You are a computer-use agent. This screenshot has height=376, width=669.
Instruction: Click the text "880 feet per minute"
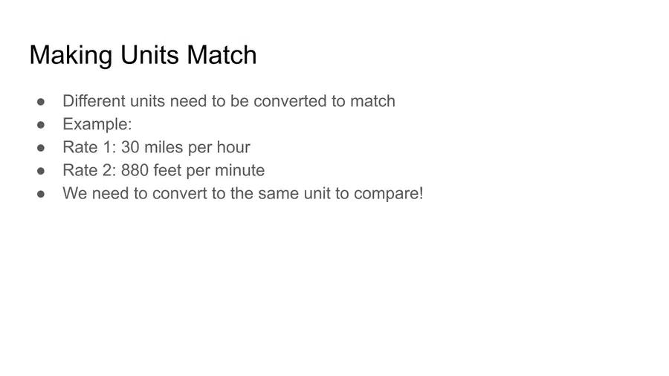pos(193,170)
